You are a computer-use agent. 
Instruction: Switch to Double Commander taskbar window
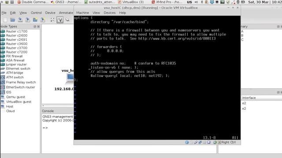tap(33, 2)
